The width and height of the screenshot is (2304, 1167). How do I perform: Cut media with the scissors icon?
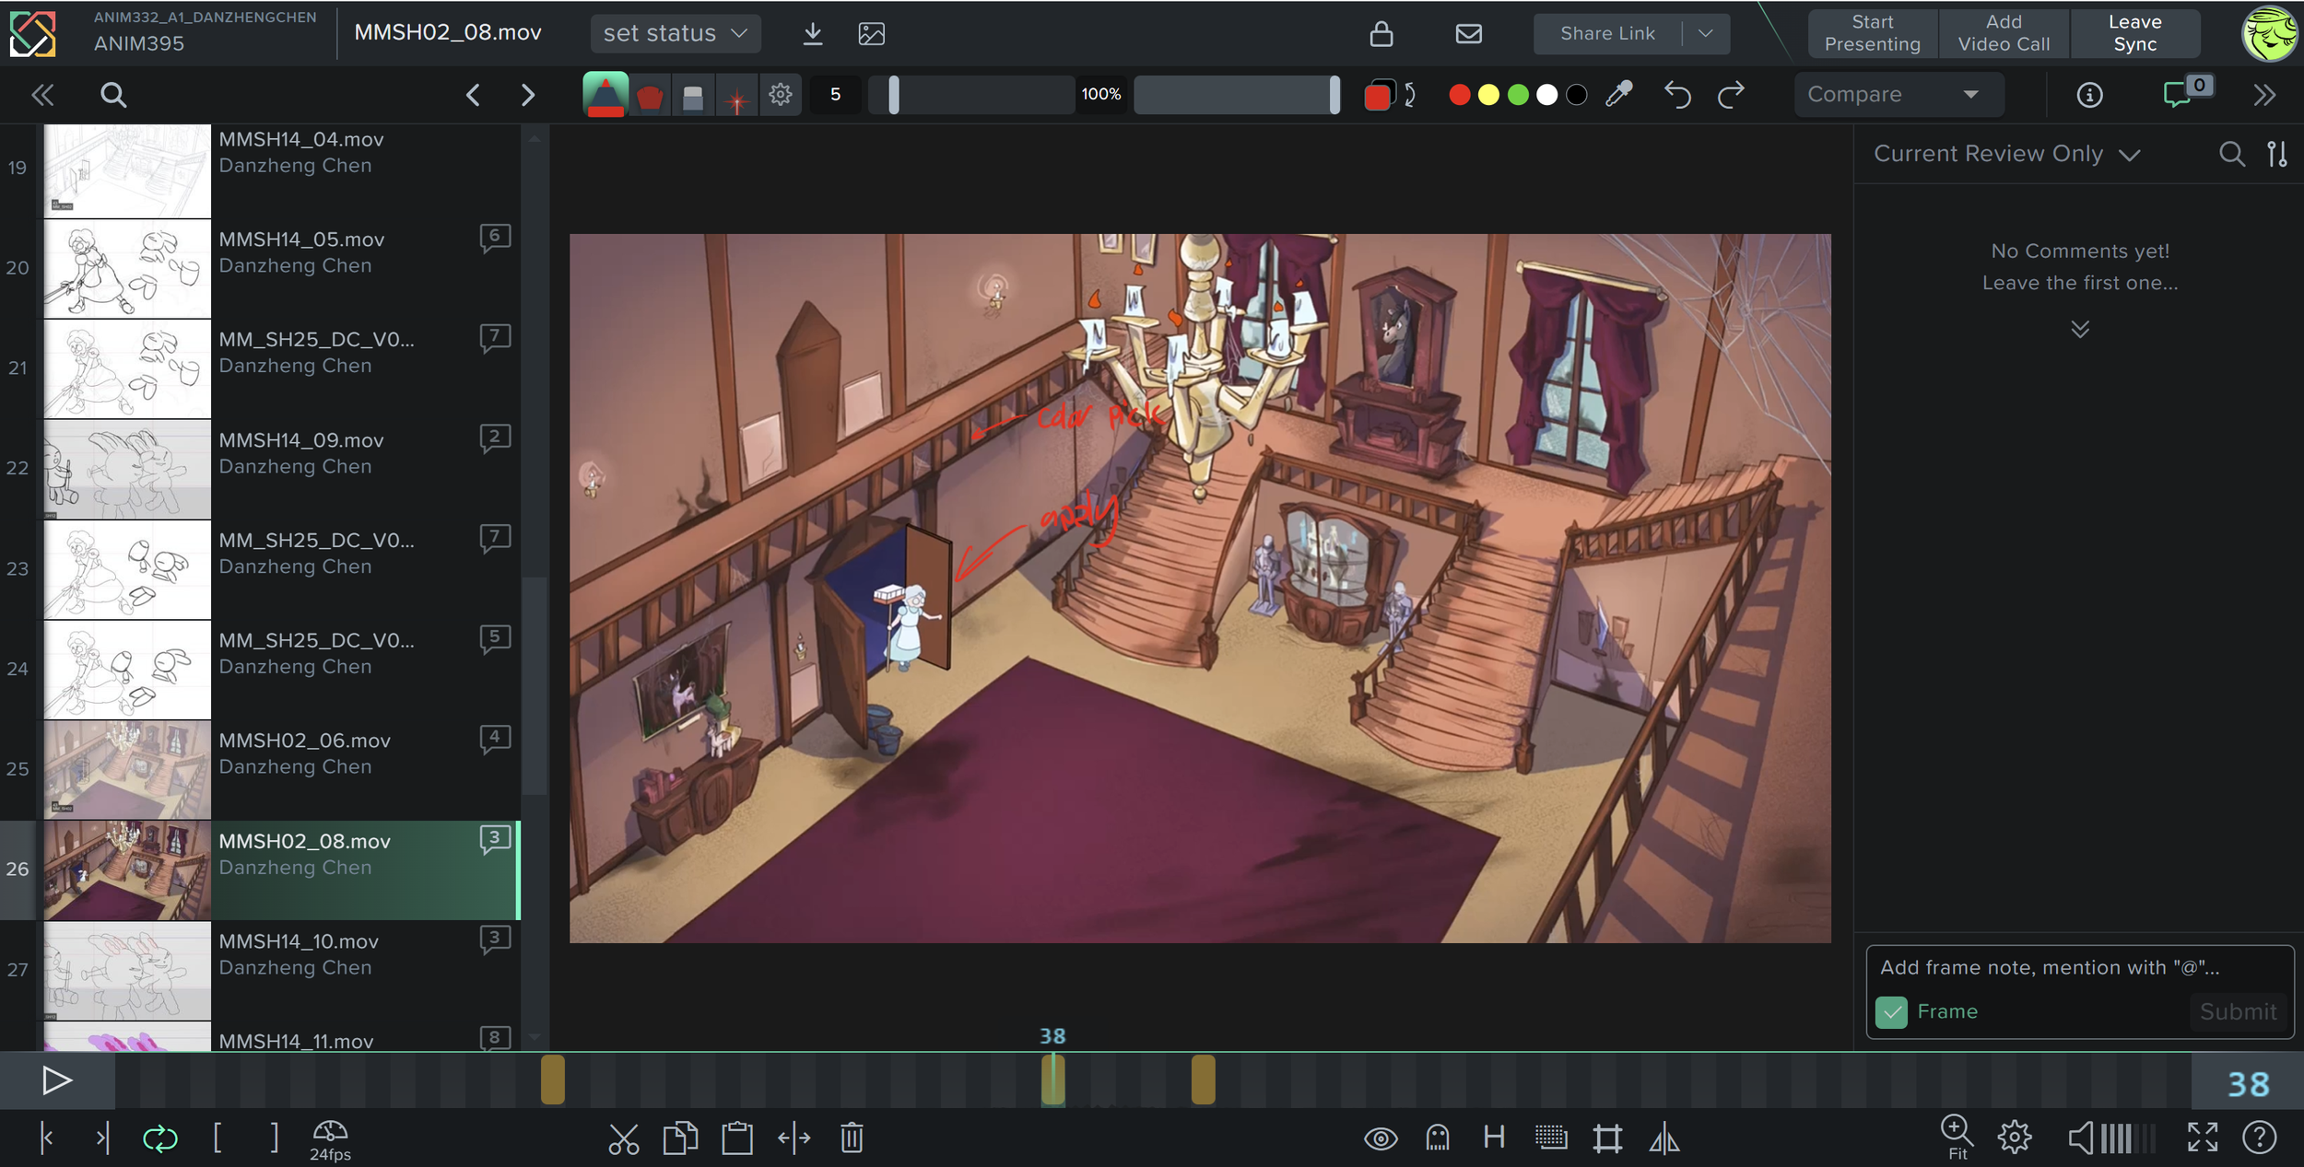click(624, 1138)
